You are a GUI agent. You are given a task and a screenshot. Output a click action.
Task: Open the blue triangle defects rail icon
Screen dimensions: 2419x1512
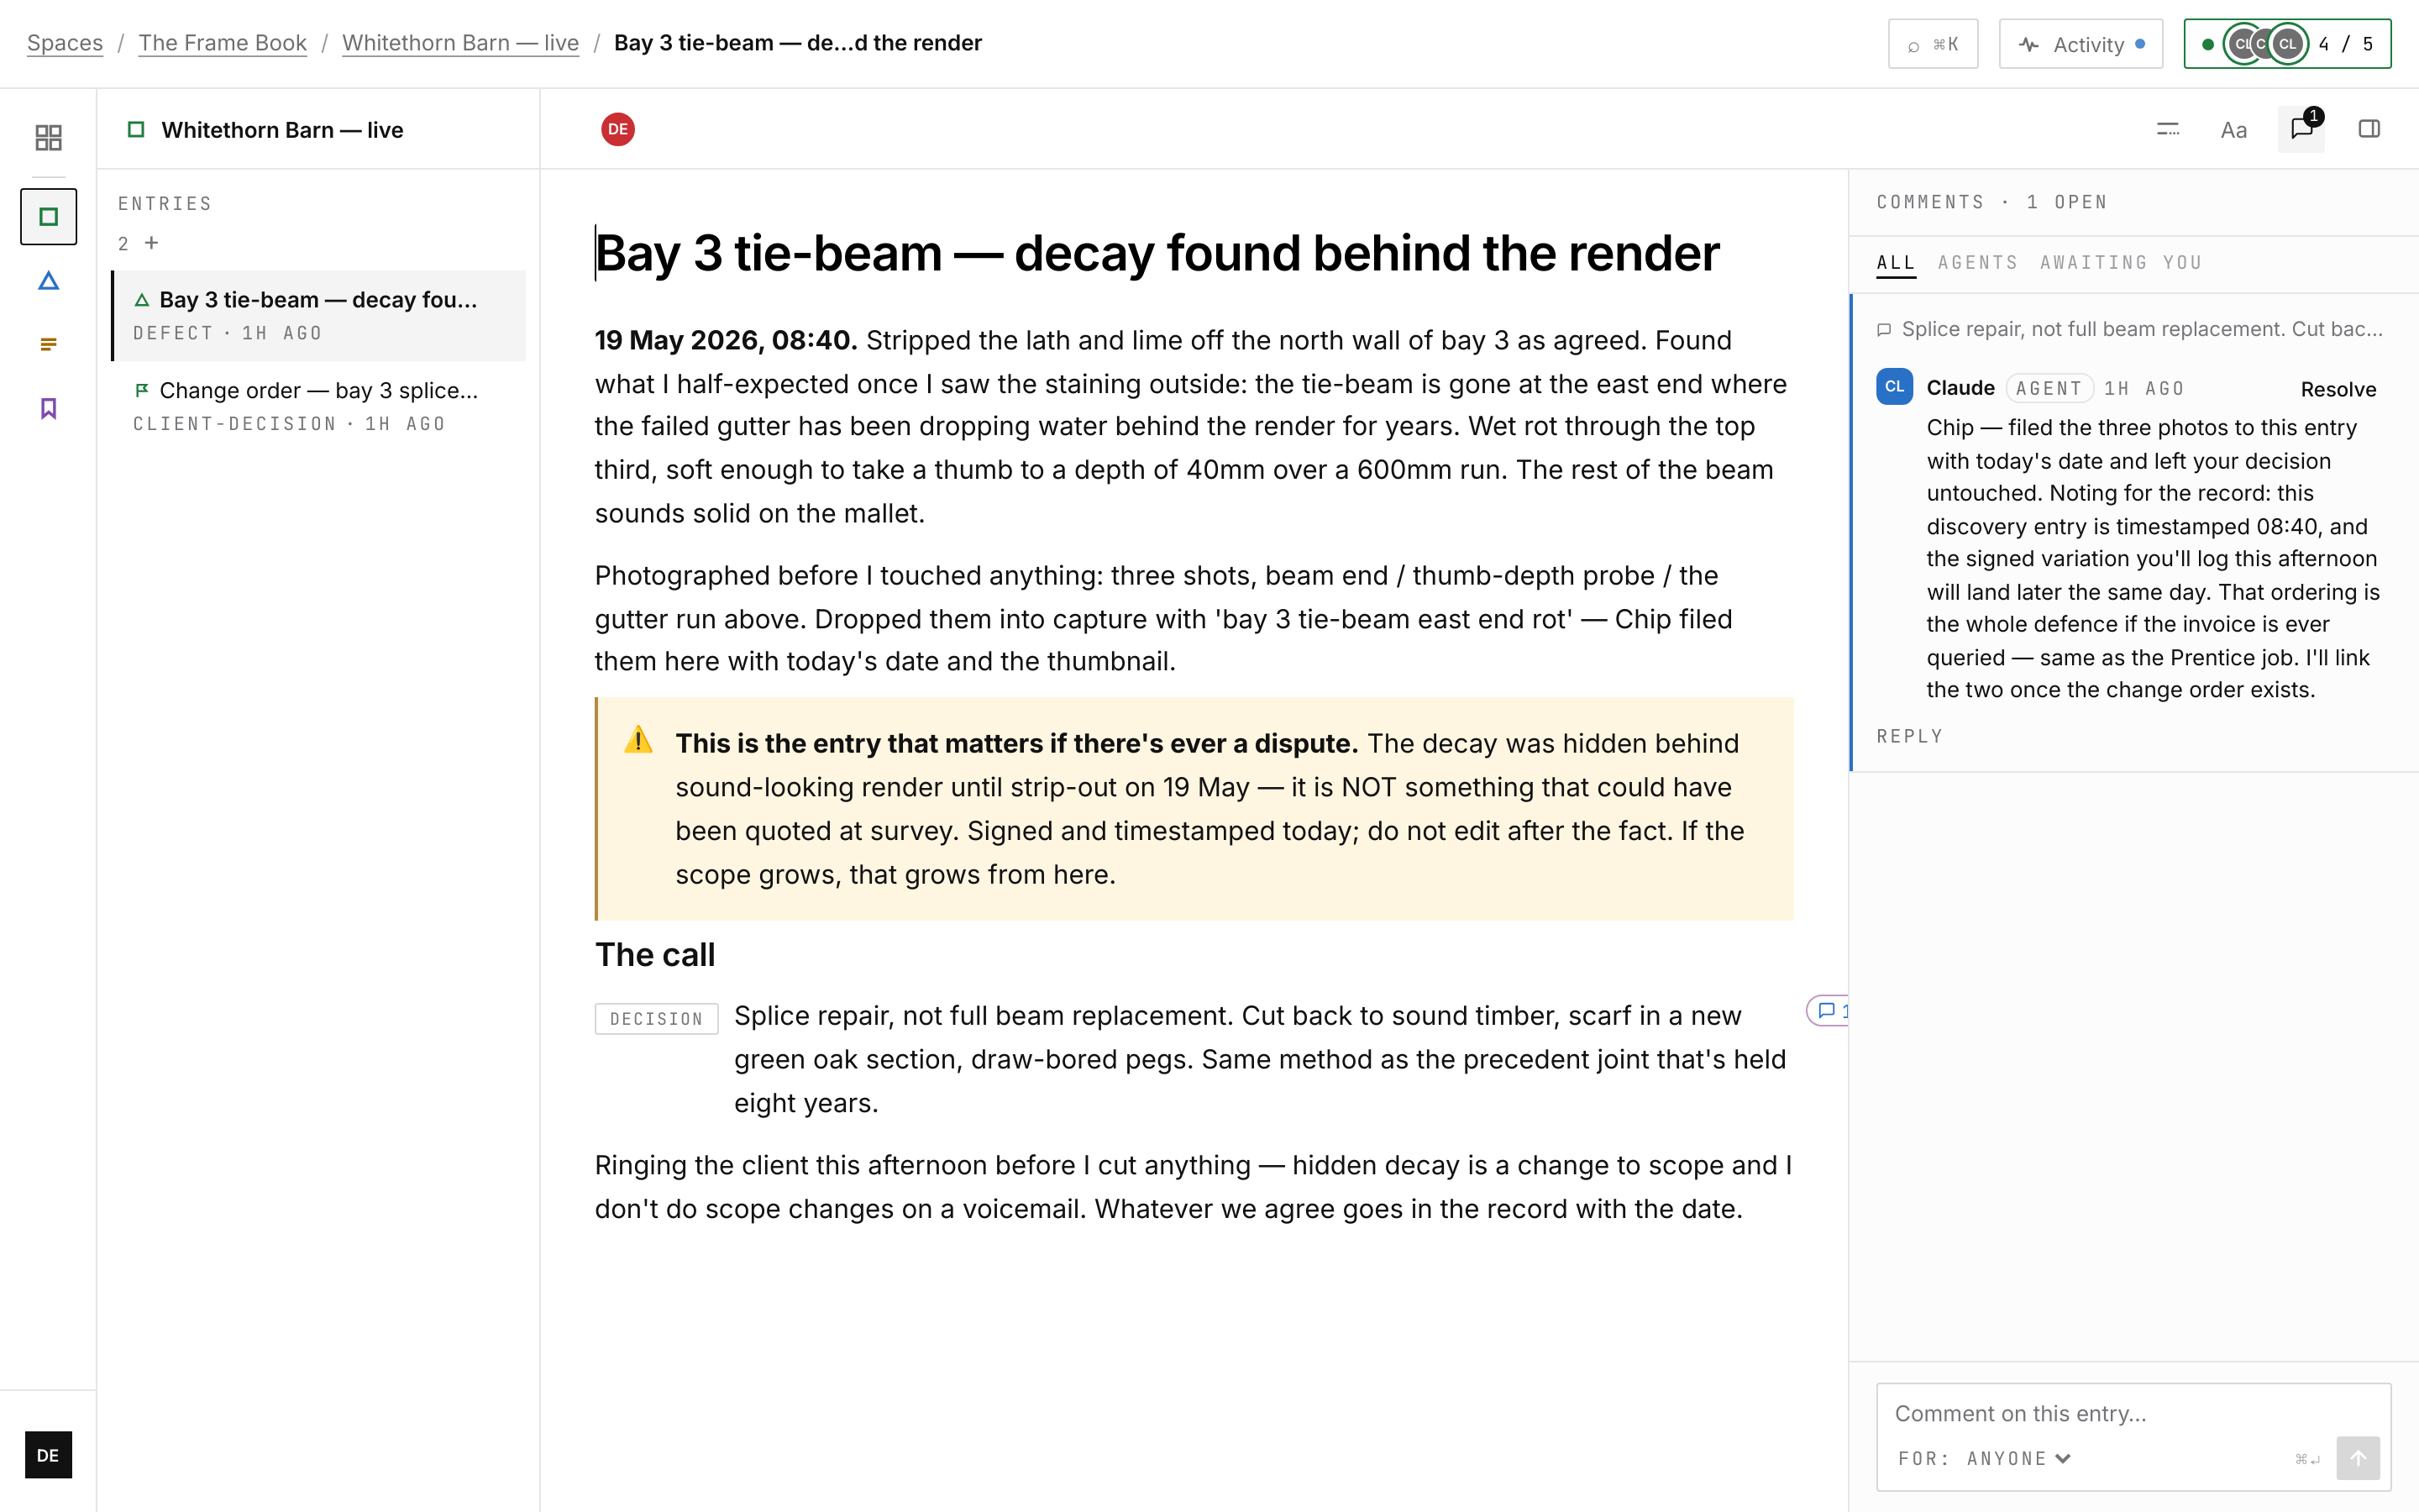point(48,281)
